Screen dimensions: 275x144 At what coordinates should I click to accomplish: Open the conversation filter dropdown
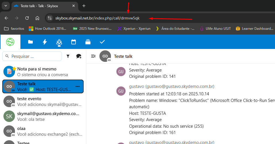68,56
